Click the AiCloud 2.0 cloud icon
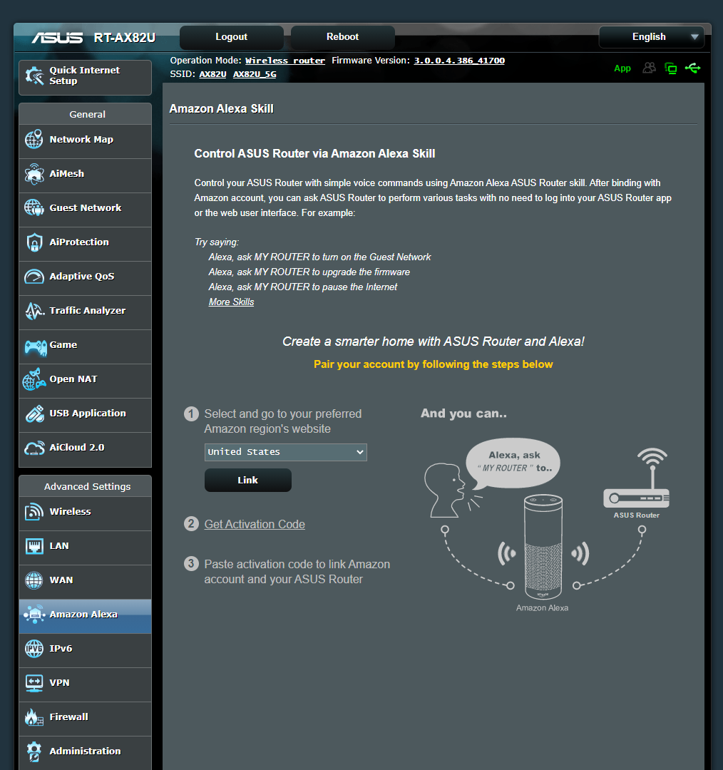Image resolution: width=723 pixels, height=770 pixels. (34, 448)
